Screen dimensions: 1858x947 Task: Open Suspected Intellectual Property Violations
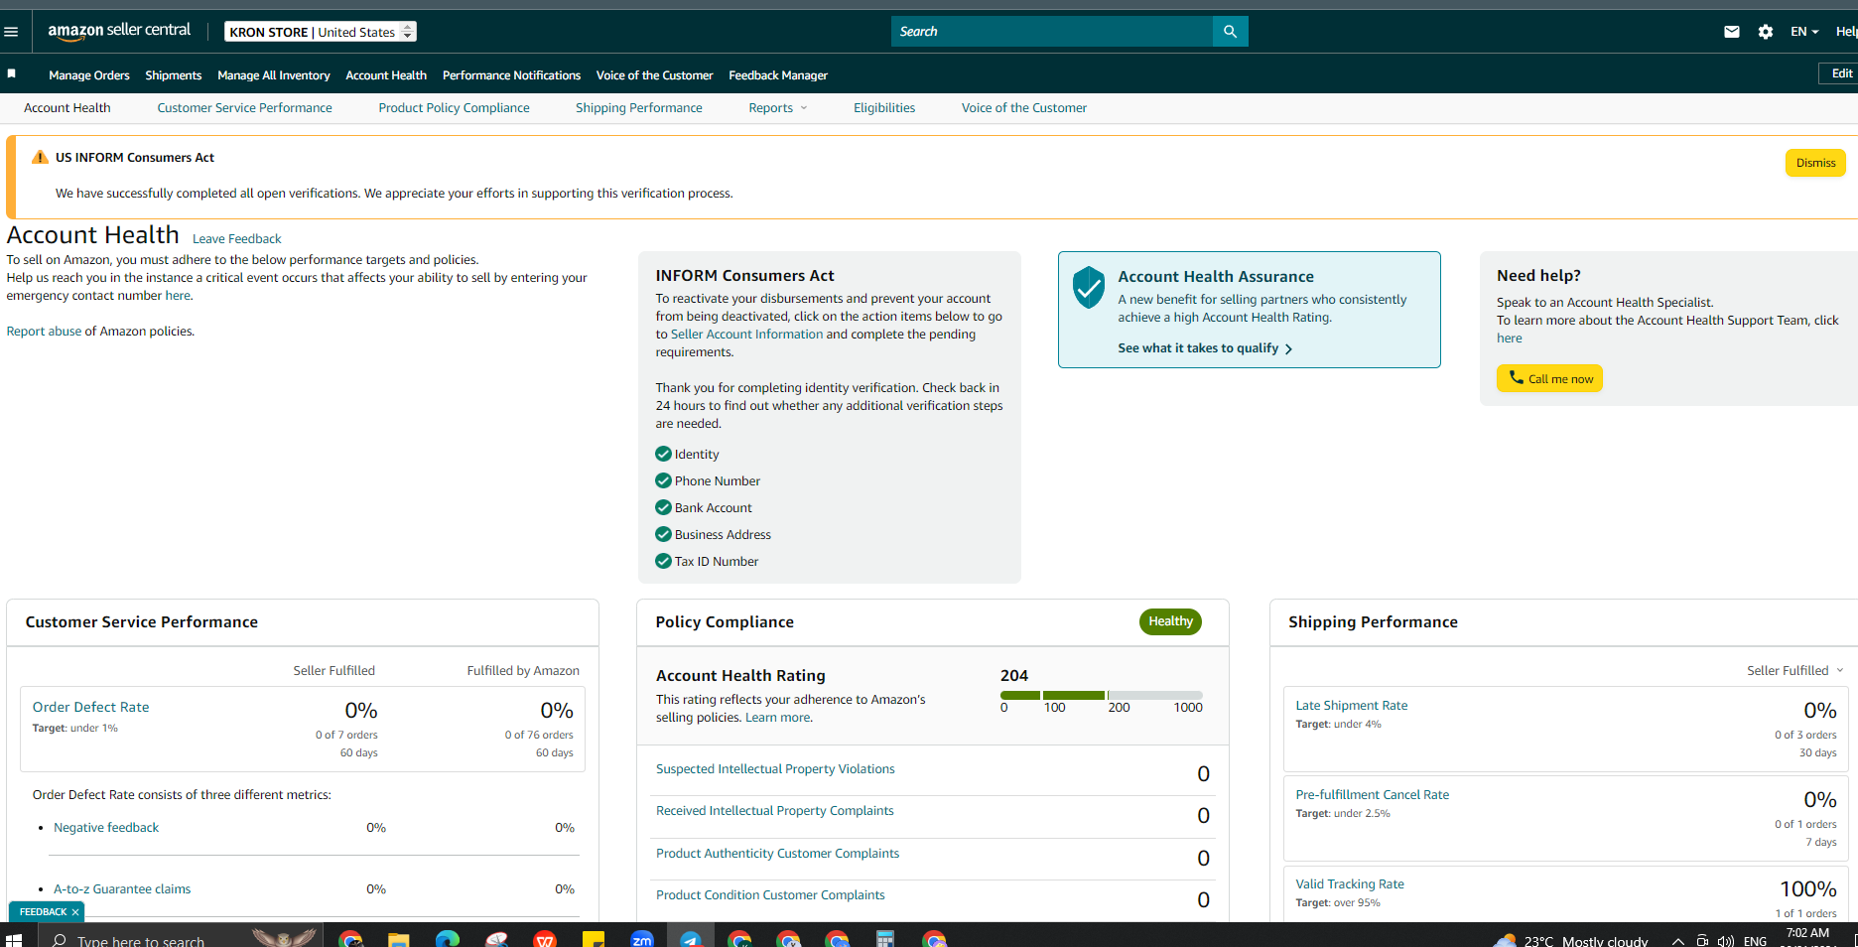775,769
